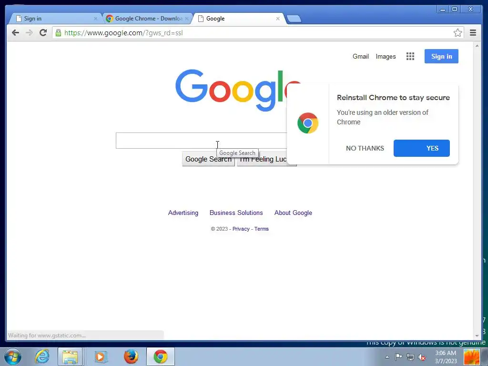Screen dimensions: 488x366
Task: Click scrollbar up arrow
Action: [477, 46]
